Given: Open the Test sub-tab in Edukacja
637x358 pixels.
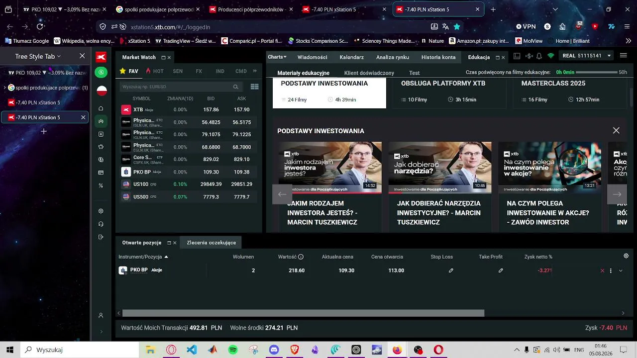Looking at the screenshot, I should (415, 73).
